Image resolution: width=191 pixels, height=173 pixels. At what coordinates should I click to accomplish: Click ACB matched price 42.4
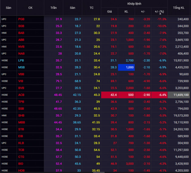pyautogui.click(x=109, y=95)
